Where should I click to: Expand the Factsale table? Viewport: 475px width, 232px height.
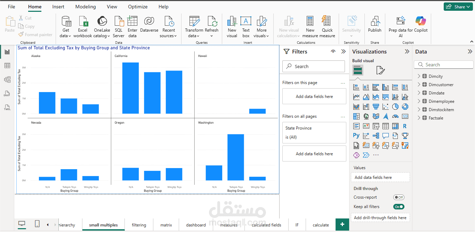[x=419, y=118]
